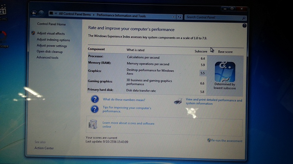Expand the arrow after All Control Panel Items
This screenshot has width=293, height=164.
[x=94, y=15]
